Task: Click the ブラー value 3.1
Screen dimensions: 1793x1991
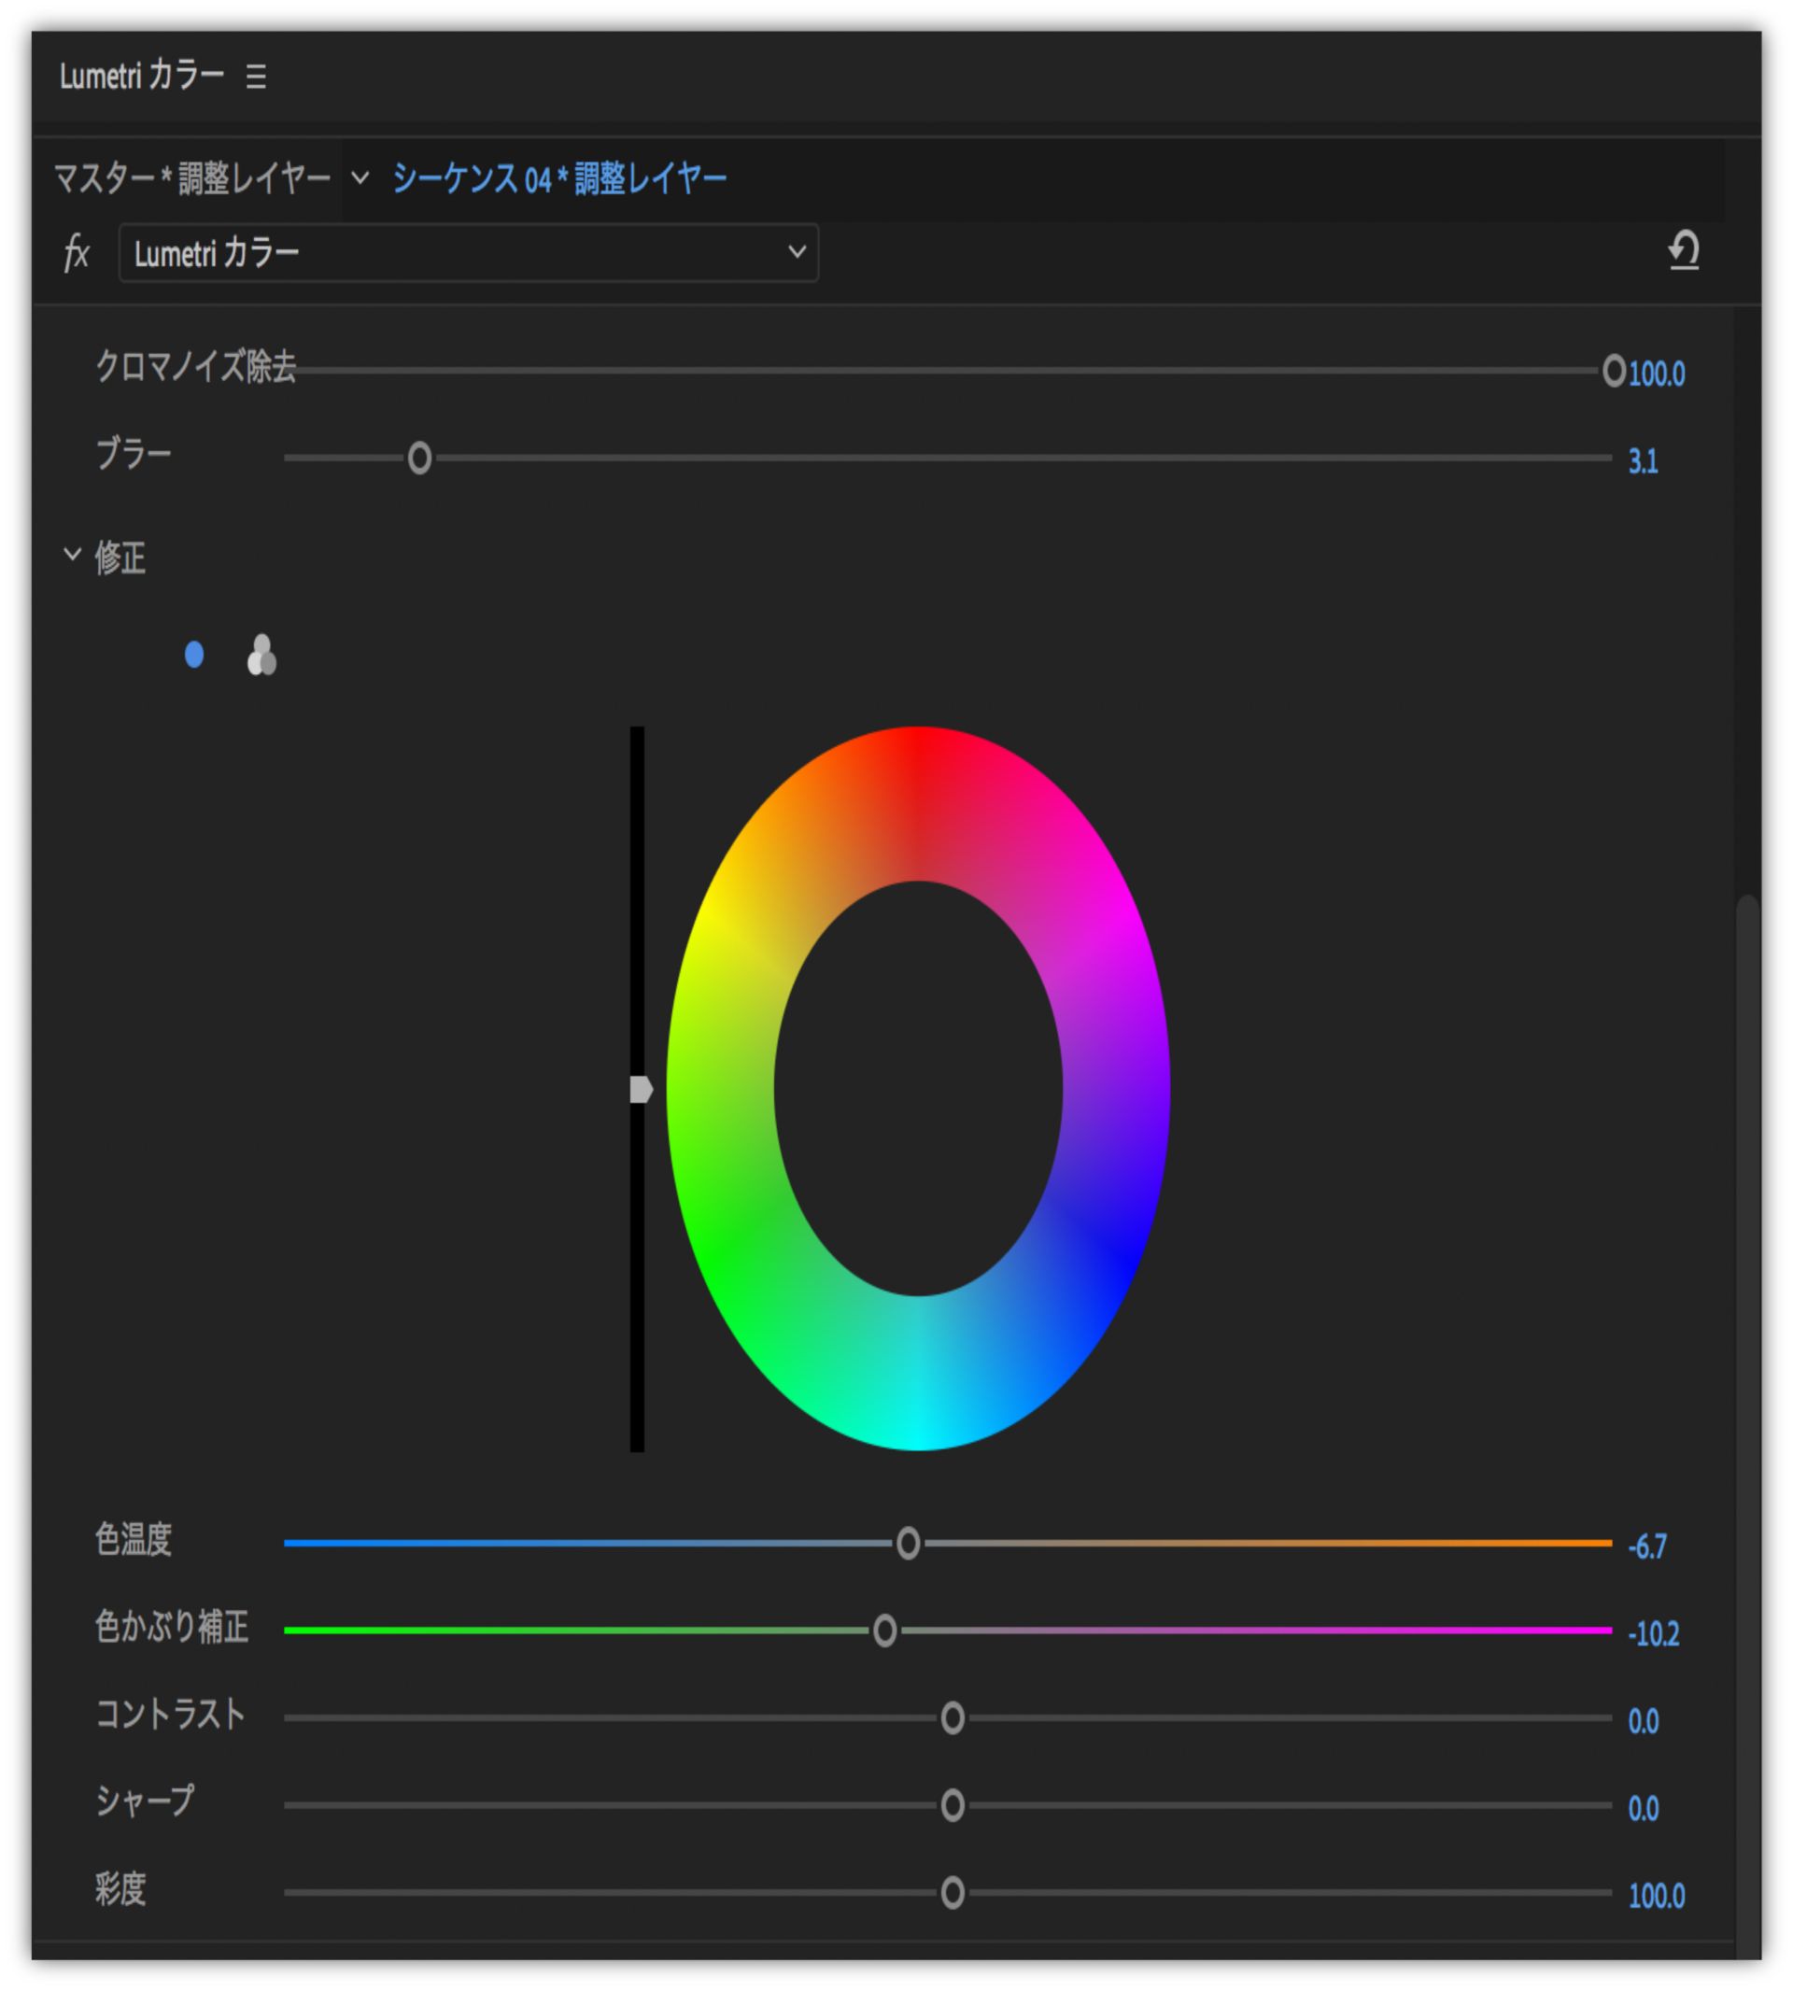Action: [1643, 461]
